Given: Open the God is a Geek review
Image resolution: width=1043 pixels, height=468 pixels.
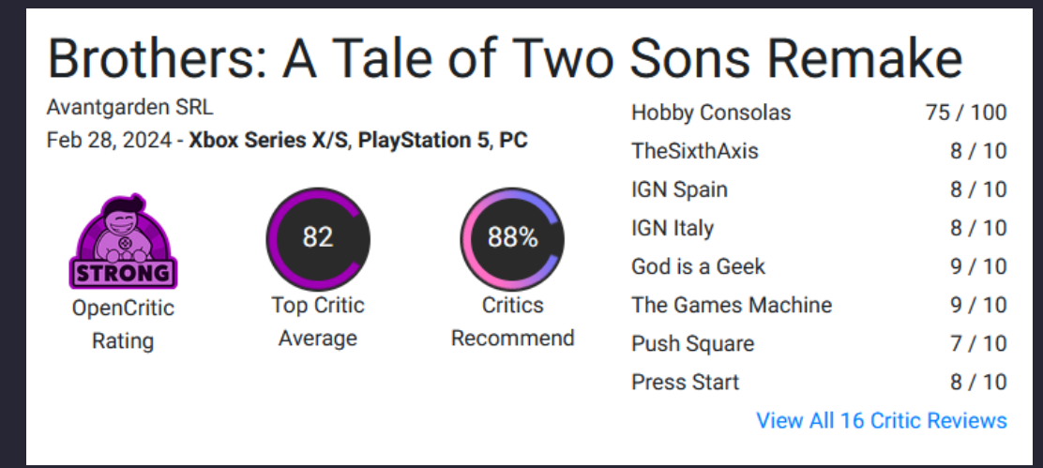Looking at the screenshot, I should coord(698,266).
